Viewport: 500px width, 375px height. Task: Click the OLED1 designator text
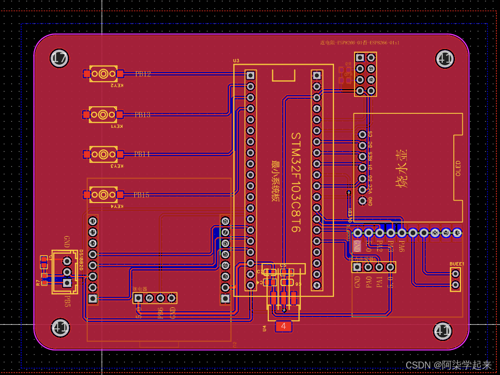[350, 215]
